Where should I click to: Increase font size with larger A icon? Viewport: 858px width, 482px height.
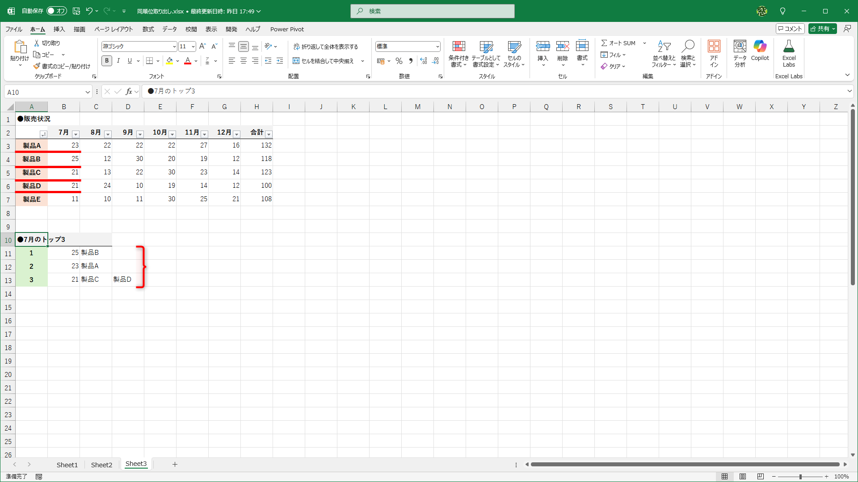click(202, 46)
